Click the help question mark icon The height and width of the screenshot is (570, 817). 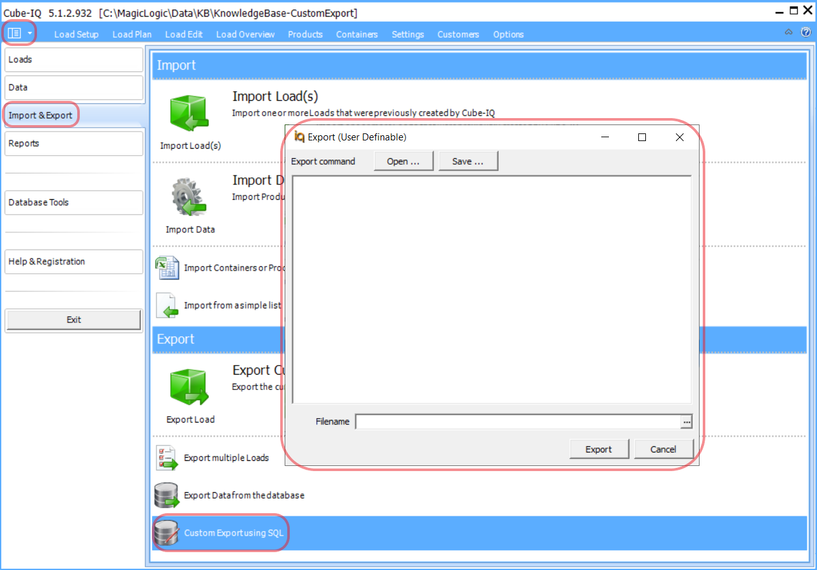pyautogui.click(x=806, y=33)
